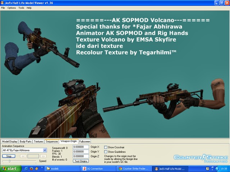Click the model viewer title bar icon
The image size is (230, 172).
[x=2, y=3]
